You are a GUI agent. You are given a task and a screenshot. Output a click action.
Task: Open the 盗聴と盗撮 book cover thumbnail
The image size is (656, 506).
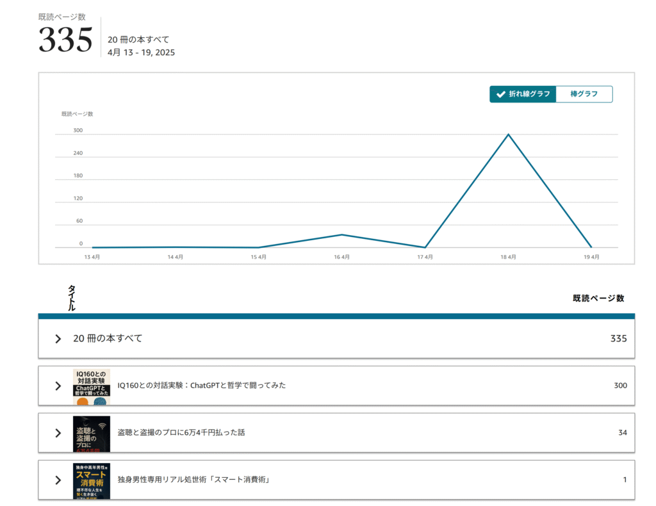[x=91, y=434]
